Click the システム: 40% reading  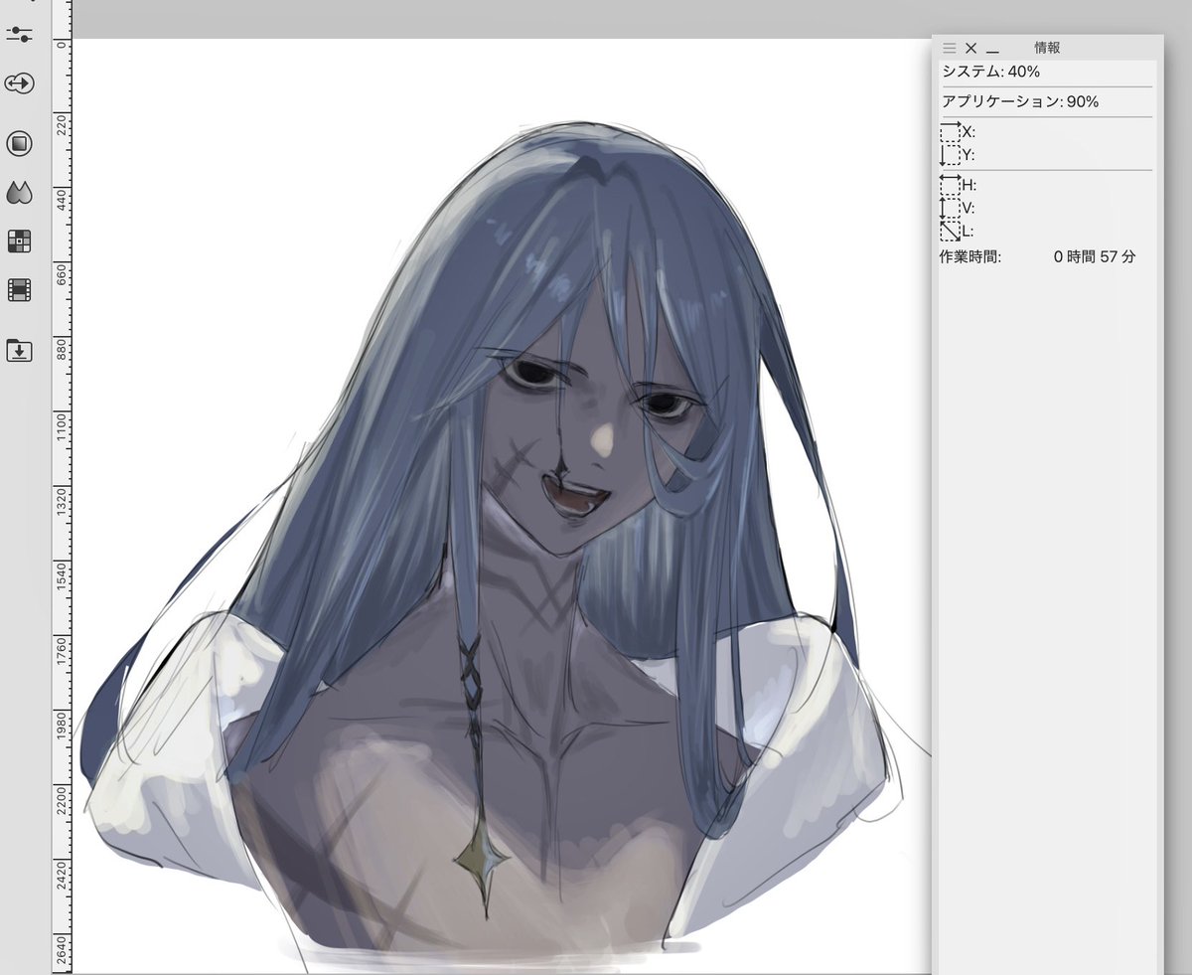click(990, 72)
